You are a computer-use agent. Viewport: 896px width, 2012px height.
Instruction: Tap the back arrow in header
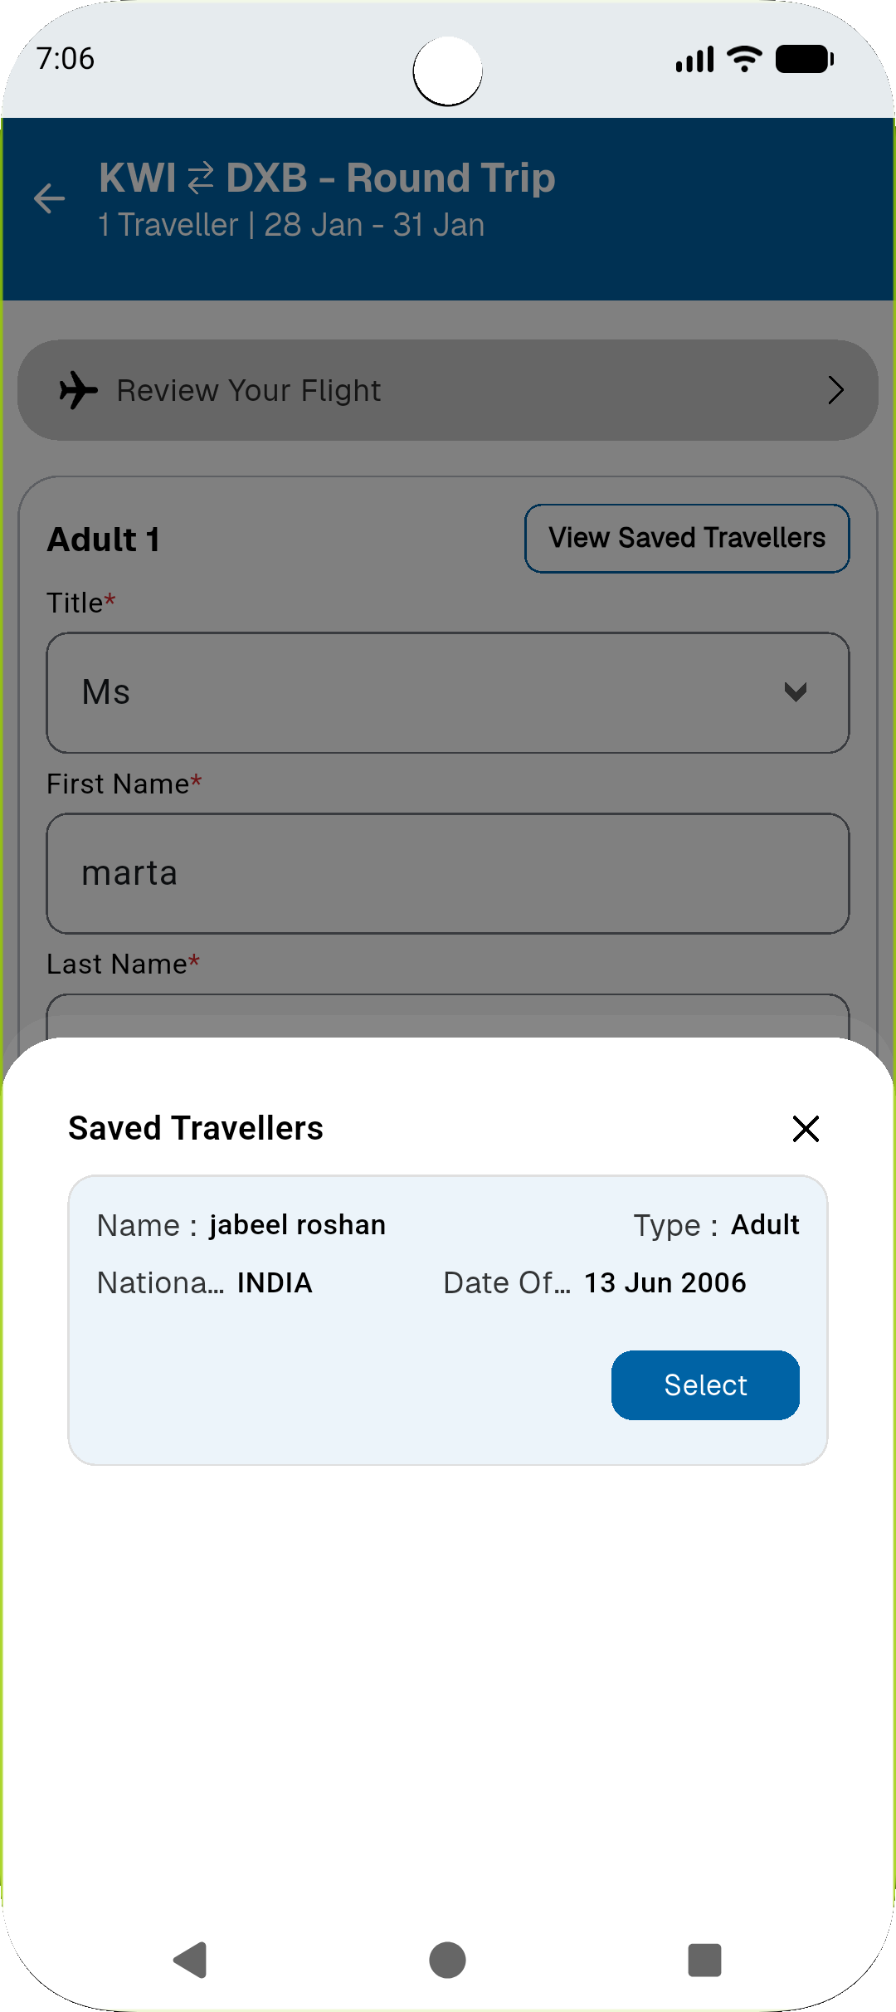tap(50, 198)
